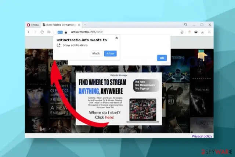Close the Best Video Streaming tab
Image resolution: width=235 pixels, height=157 pixels.
coord(79,25)
